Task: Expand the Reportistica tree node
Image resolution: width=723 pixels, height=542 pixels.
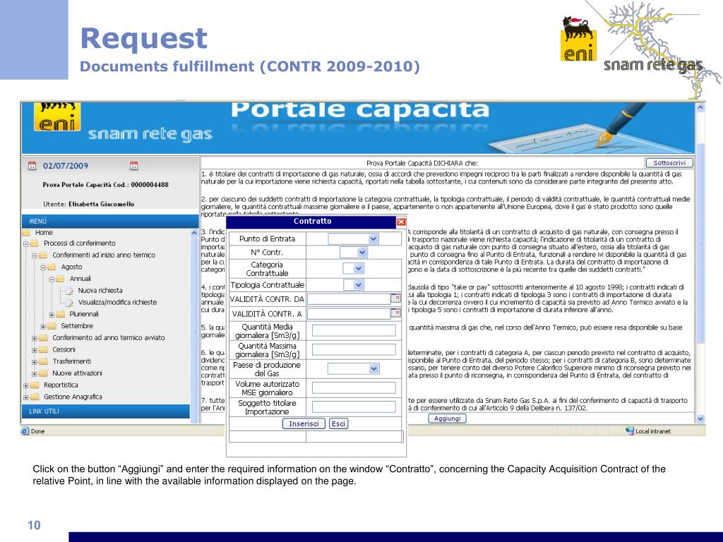Action: [x=26, y=385]
